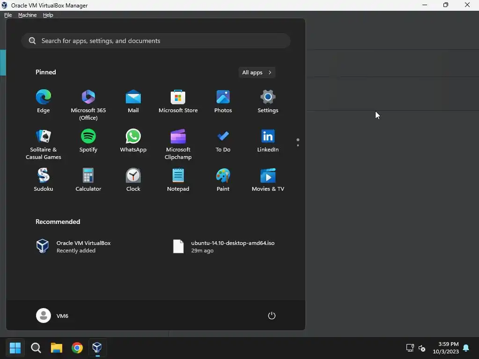Launch Sudoku

point(44,180)
